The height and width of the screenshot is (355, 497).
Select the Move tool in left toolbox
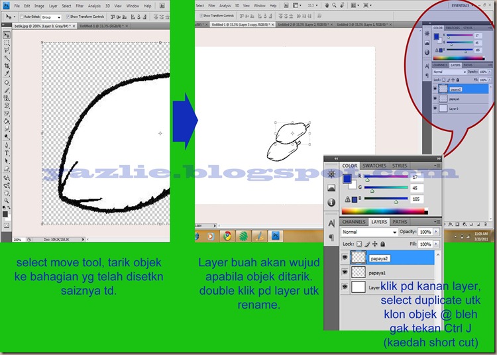[7, 35]
